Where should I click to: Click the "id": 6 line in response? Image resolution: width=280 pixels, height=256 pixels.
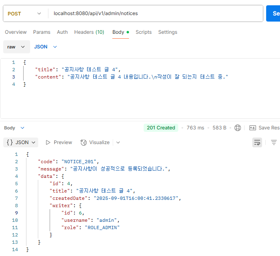point(73,213)
